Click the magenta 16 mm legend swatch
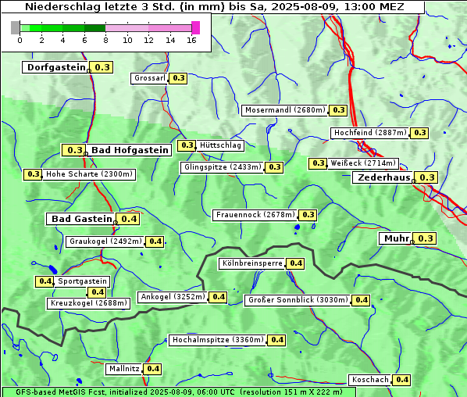This screenshot has width=467, height=397. 196,27
